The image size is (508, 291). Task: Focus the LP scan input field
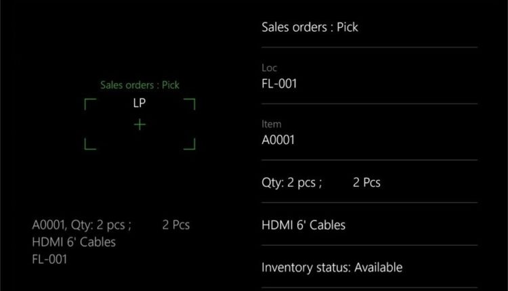[140, 104]
